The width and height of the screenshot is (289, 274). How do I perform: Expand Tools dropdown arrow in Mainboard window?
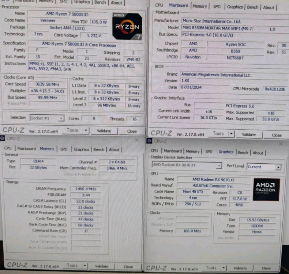point(231,134)
